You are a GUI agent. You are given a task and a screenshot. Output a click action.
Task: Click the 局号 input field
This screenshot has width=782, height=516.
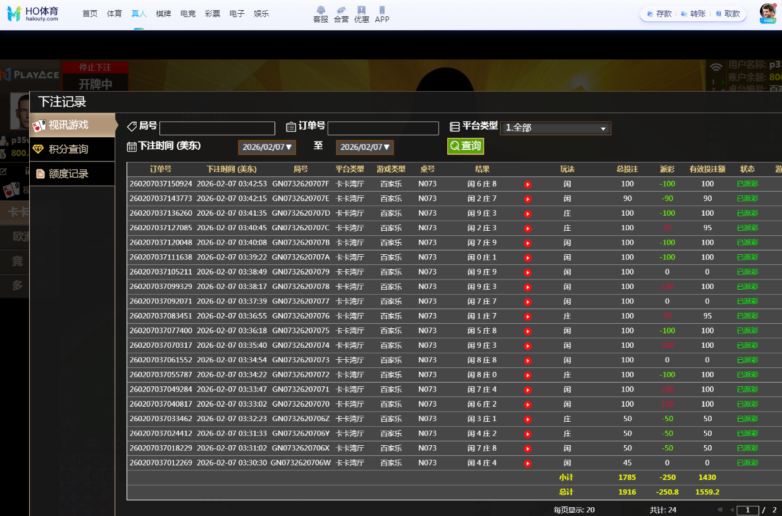point(217,128)
